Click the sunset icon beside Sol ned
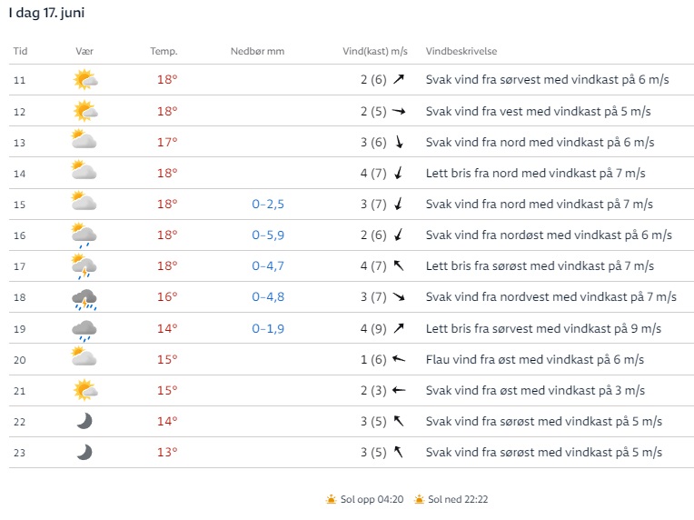Viewport: 694px width, 520px height. (419, 499)
